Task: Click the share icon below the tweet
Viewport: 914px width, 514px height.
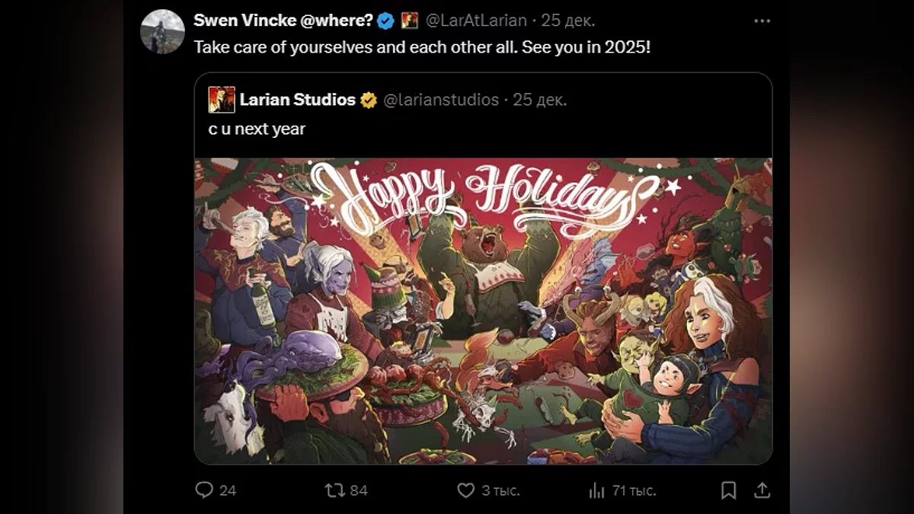Action: pyautogui.click(x=762, y=490)
